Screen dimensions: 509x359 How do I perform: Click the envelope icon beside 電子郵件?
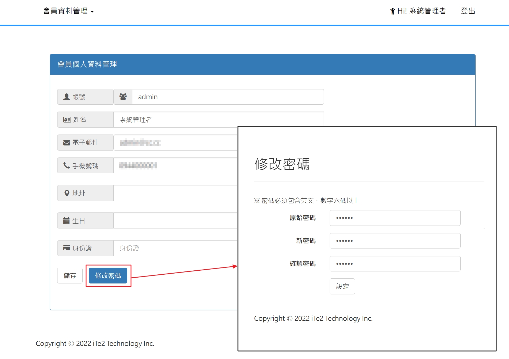point(67,143)
